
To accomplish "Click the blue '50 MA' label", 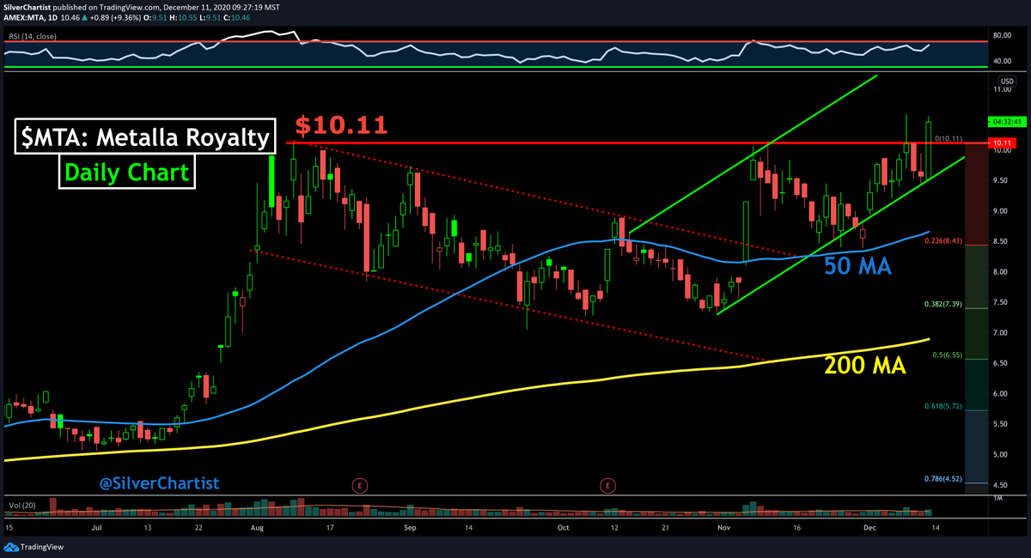I will point(857,267).
